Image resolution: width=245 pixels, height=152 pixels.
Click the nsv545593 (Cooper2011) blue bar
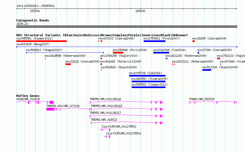coord(148,87)
